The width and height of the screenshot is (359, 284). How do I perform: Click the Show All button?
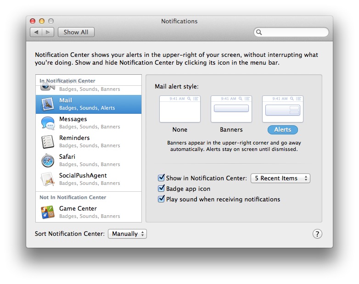(x=76, y=32)
